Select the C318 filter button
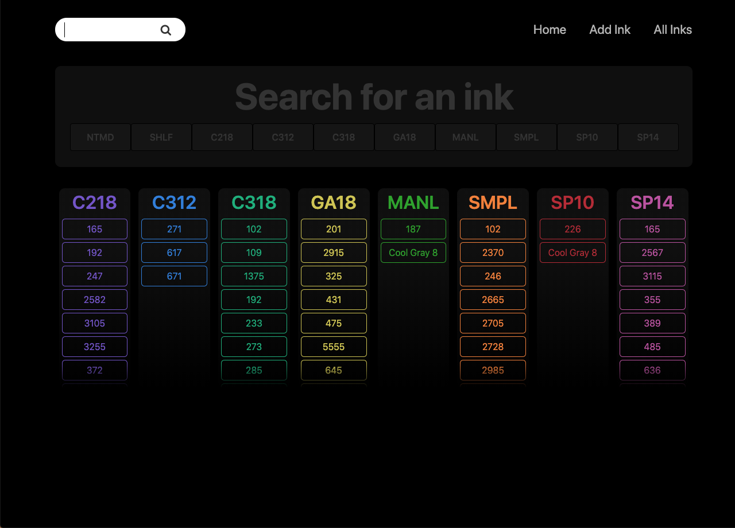Image resolution: width=735 pixels, height=528 pixels. pyautogui.click(x=344, y=137)
